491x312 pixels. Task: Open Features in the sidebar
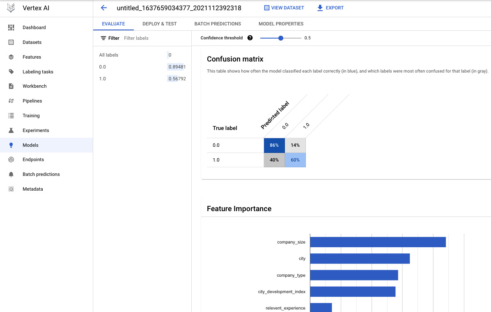point(46,57)
